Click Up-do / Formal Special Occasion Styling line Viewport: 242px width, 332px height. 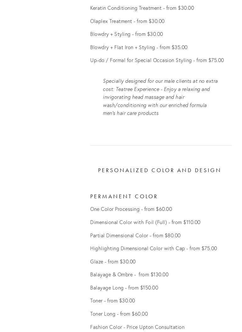tap(157, 60)
